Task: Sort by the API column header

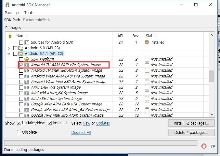Action: [x=120, y=36]
